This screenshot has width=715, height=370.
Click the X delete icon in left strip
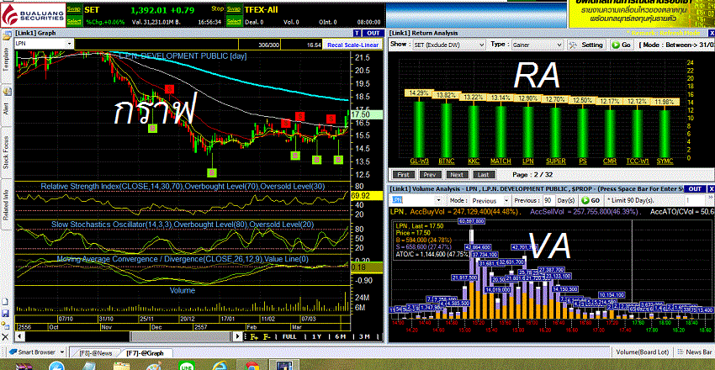[x=5, y=336]
